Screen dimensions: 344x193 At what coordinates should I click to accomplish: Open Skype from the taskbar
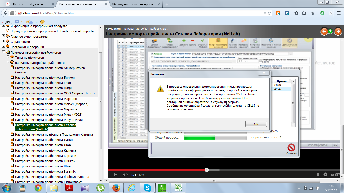[x=147, y=188]
